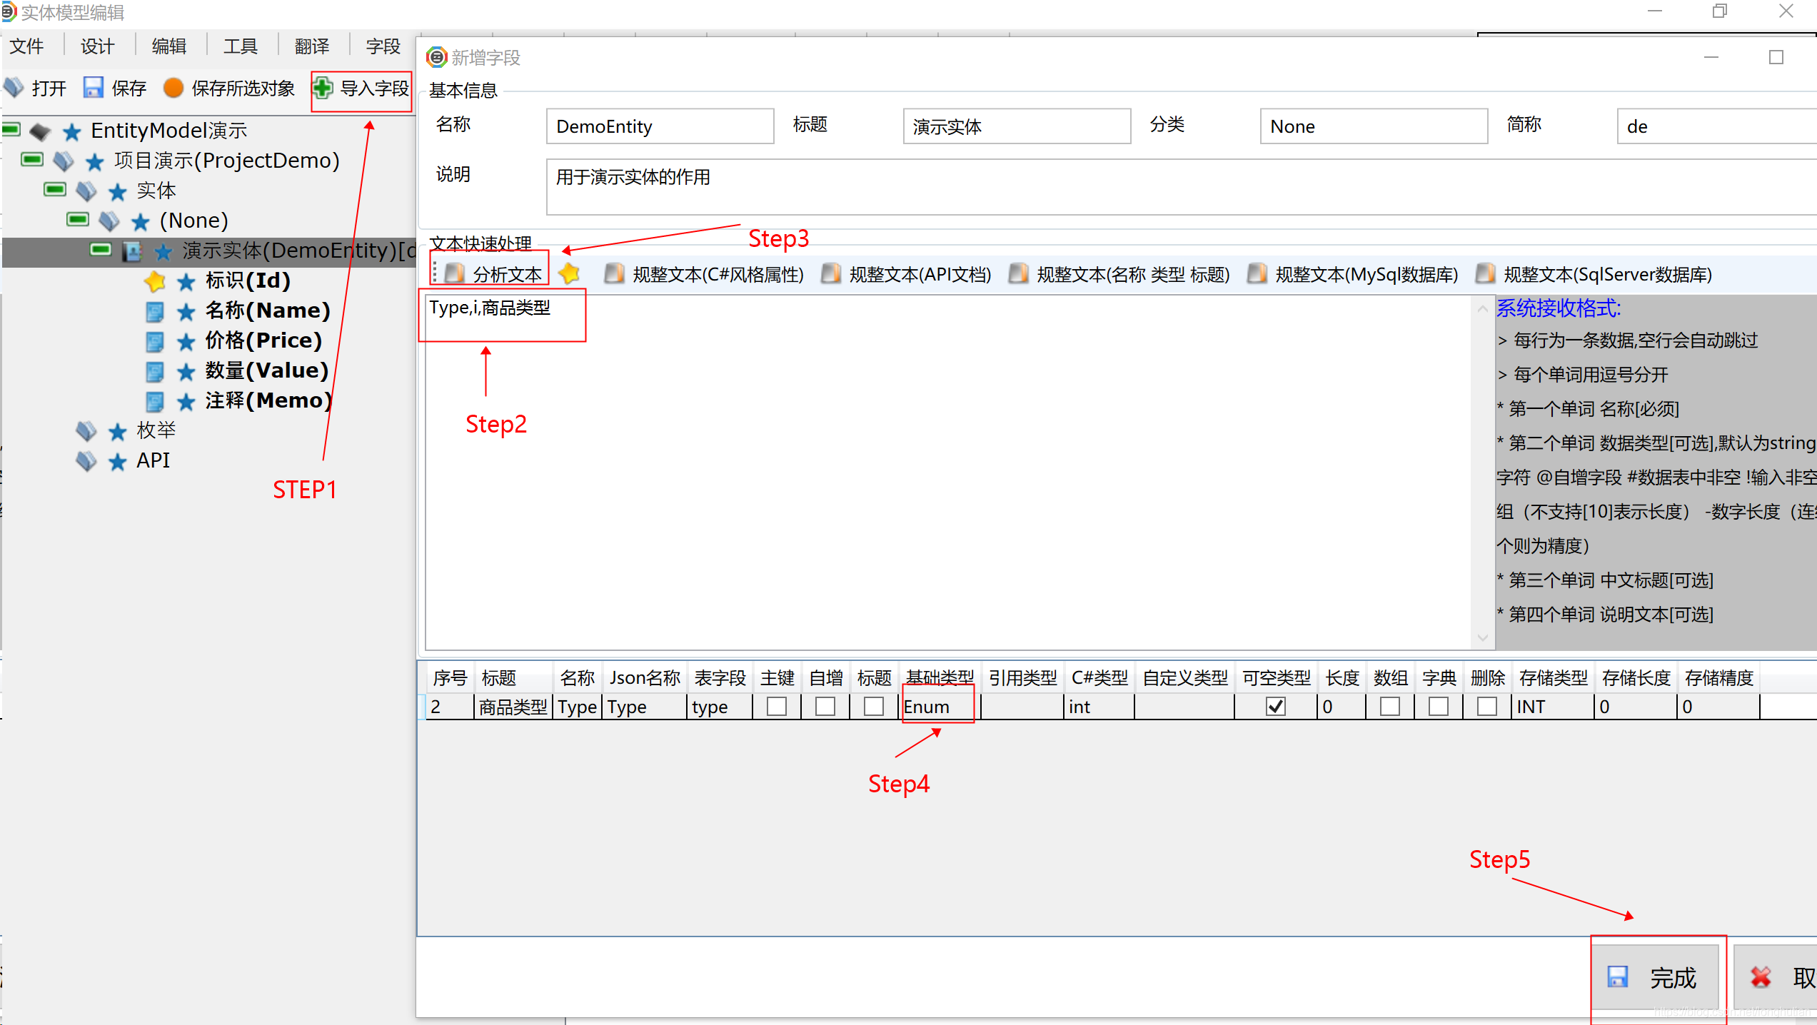Click the green plus 导入字段 icon

[323, 88]
